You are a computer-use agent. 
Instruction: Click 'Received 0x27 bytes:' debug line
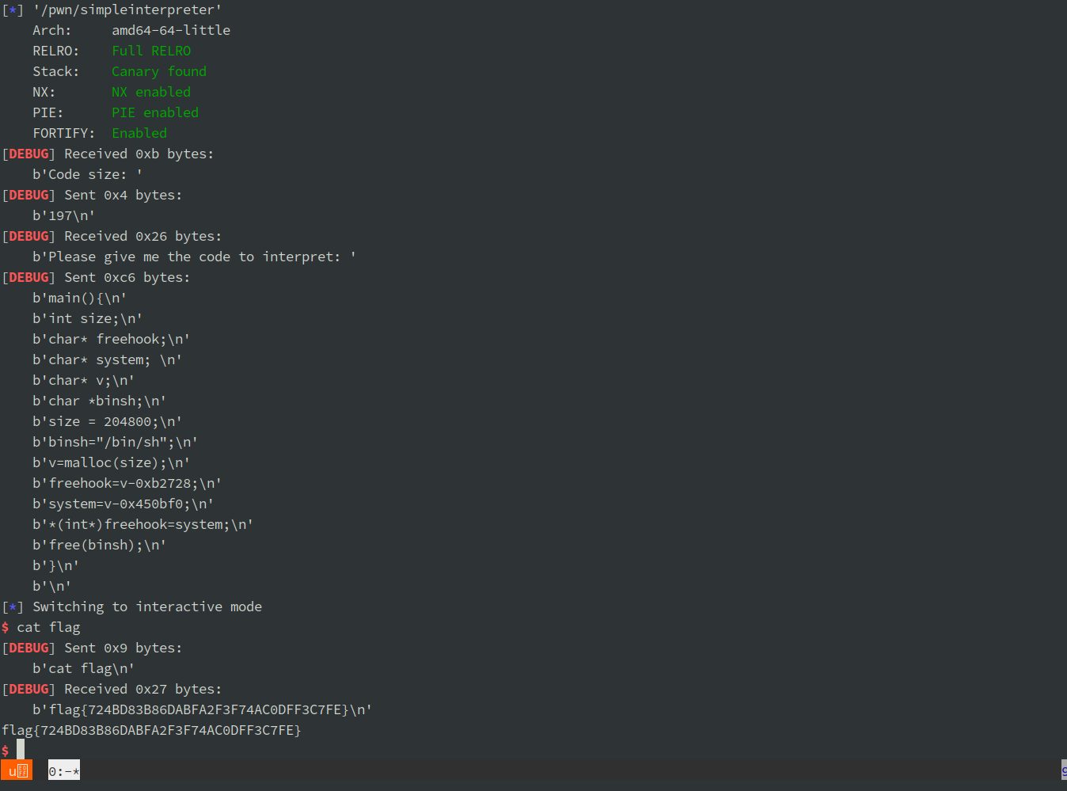(112, 689)
